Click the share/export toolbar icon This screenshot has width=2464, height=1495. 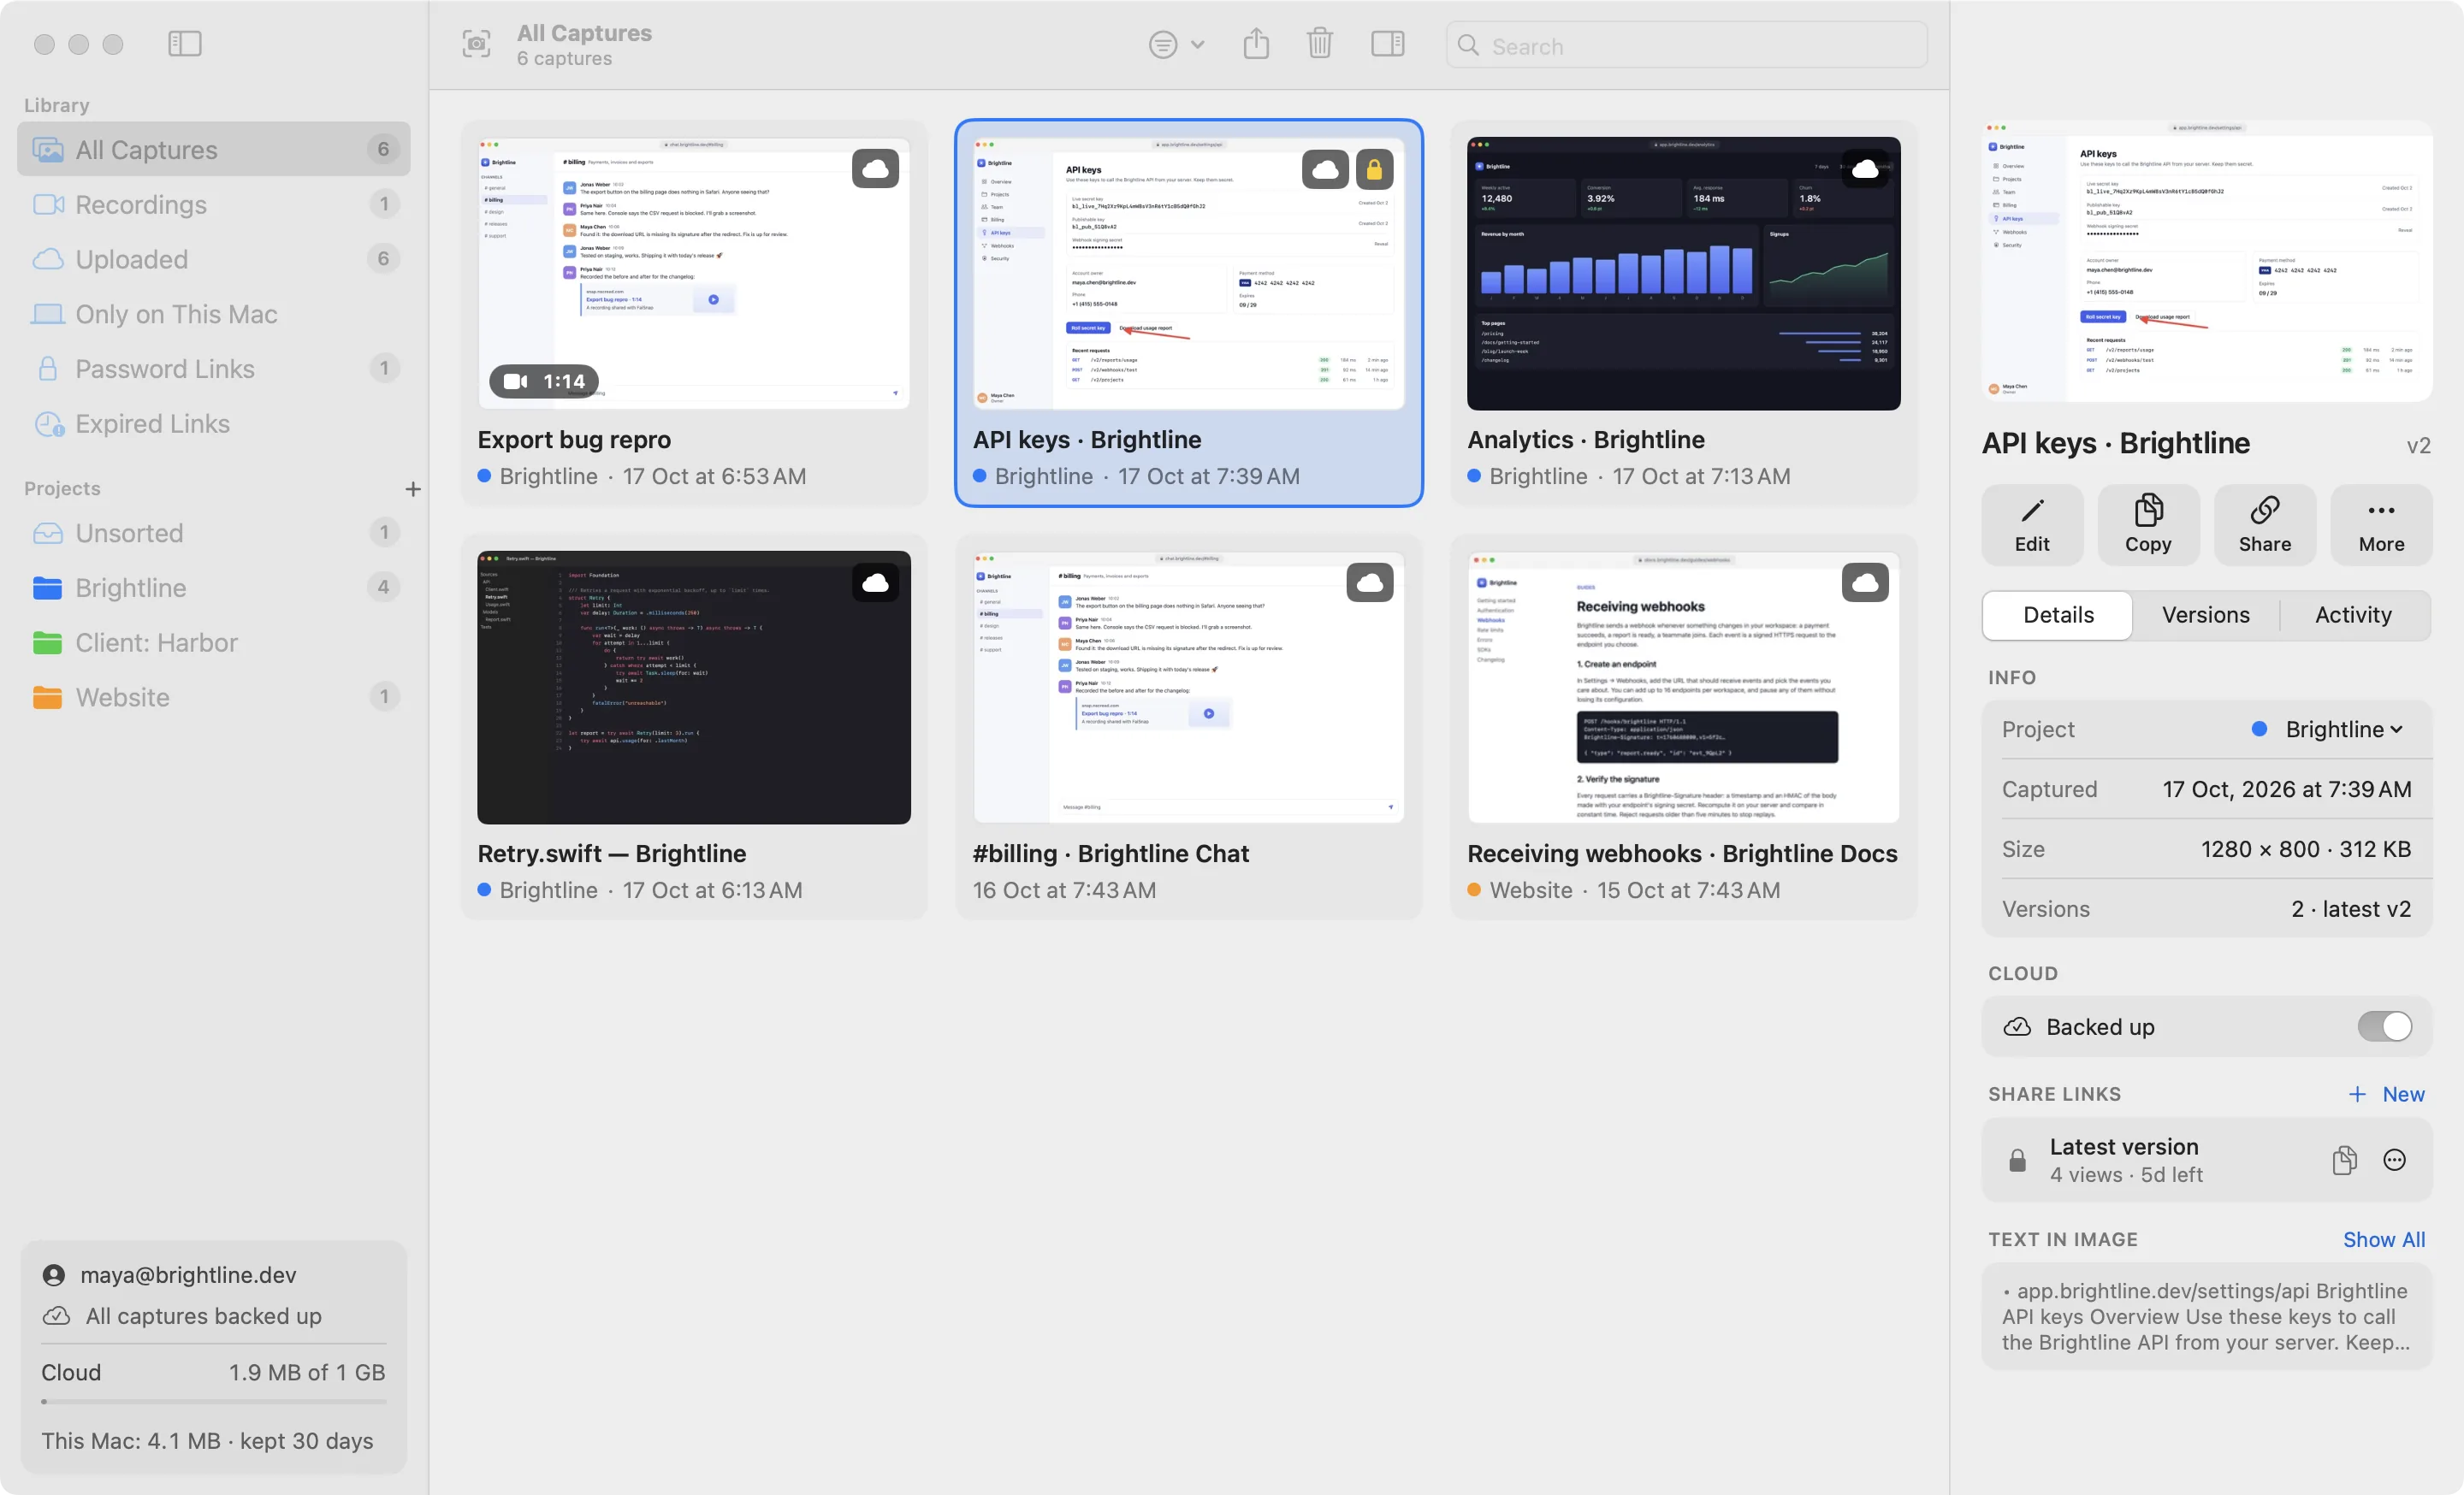(1256, 44)
